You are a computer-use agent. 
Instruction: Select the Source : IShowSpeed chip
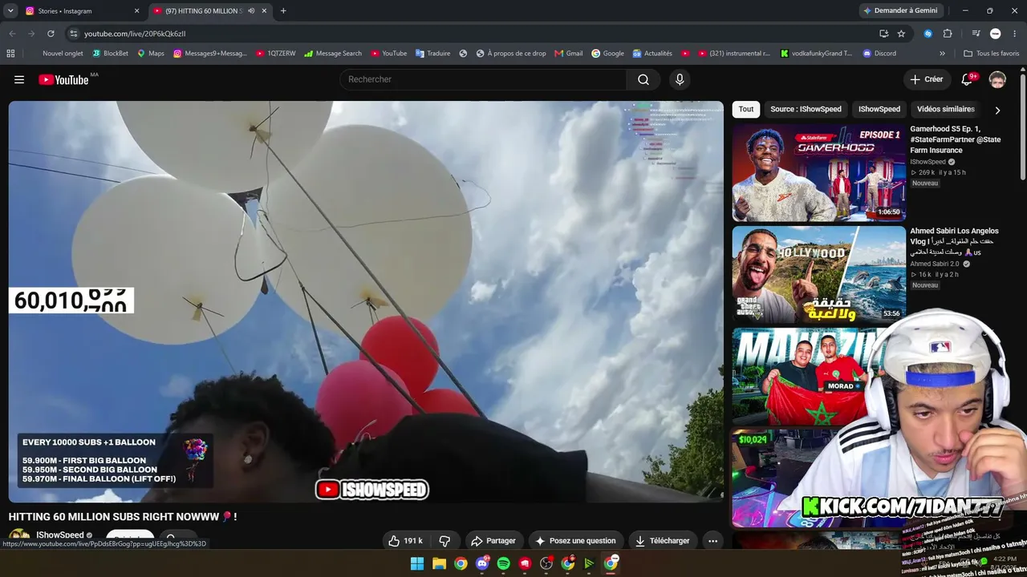[806, 109]
